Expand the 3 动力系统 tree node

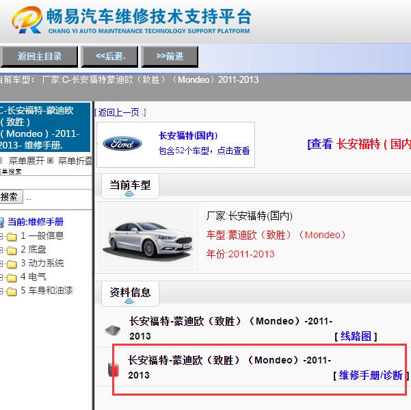point(1,264)
